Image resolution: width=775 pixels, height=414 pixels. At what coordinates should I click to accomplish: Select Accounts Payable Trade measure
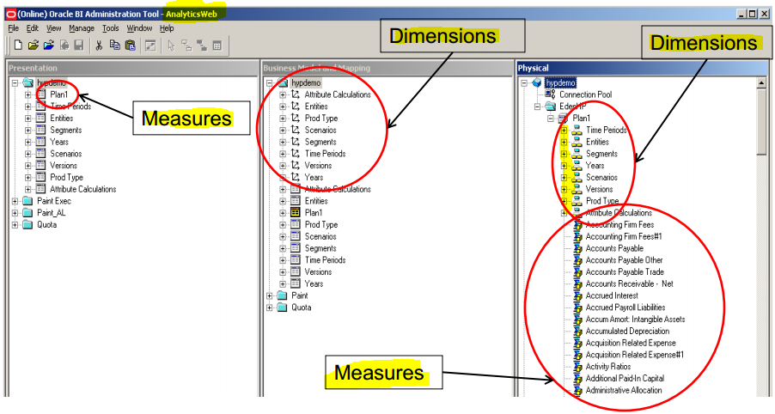click(625, 272)
